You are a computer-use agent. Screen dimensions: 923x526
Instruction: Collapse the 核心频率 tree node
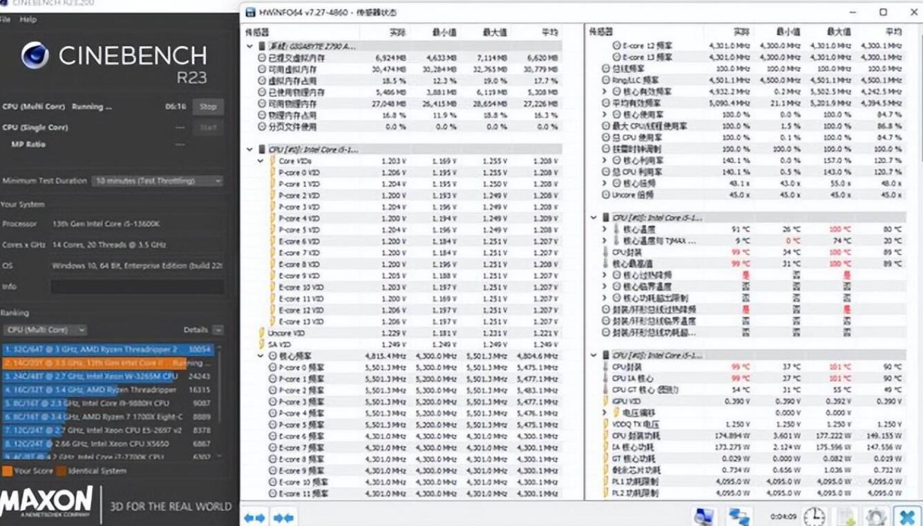(260, 356)
